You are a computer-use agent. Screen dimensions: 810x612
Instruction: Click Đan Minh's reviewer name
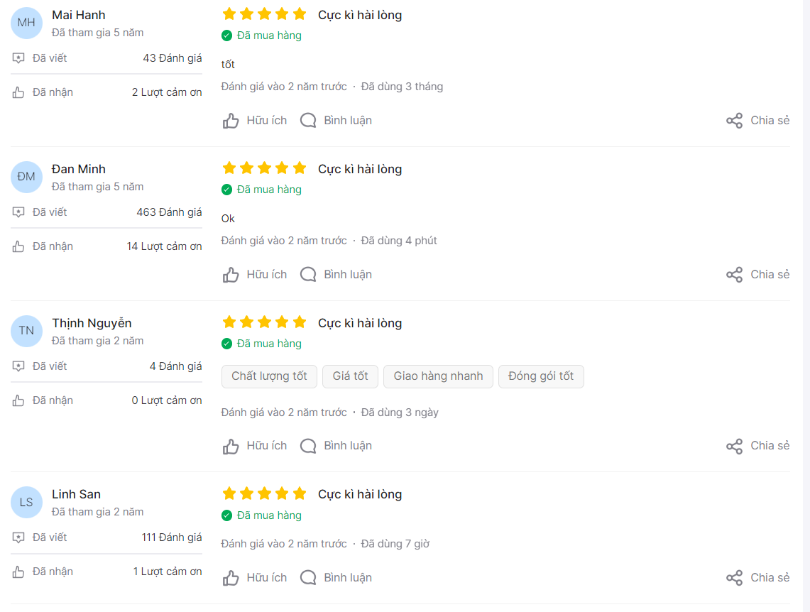pos(79,169)
